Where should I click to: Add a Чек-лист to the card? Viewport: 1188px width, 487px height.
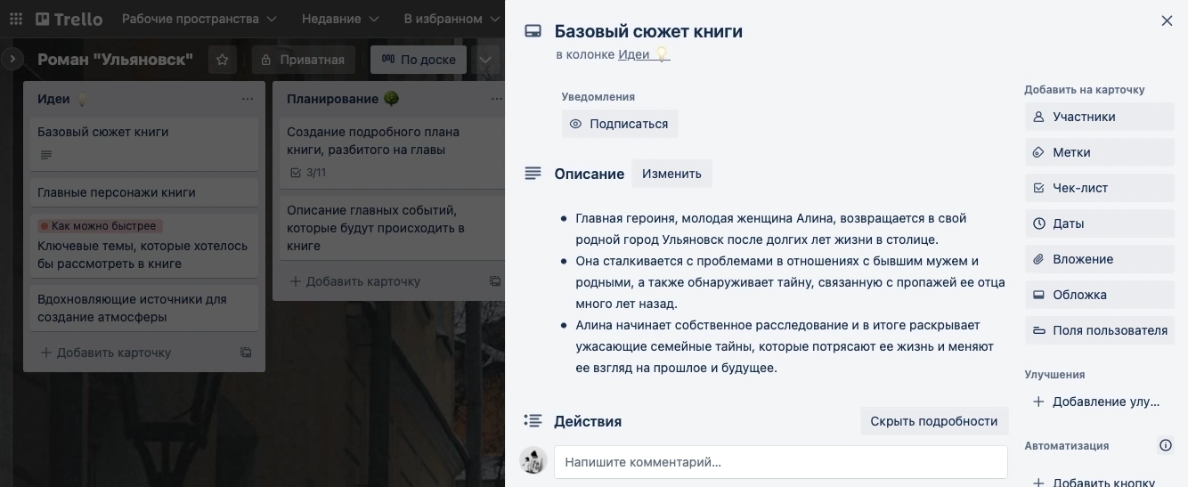(x=1099, y=188)
